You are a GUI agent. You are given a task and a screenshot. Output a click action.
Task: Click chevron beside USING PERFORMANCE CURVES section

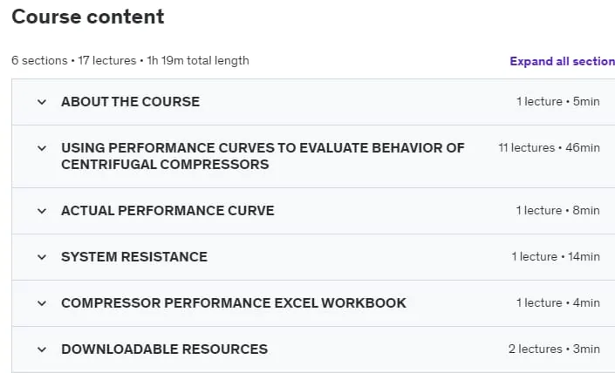point(42,148)
